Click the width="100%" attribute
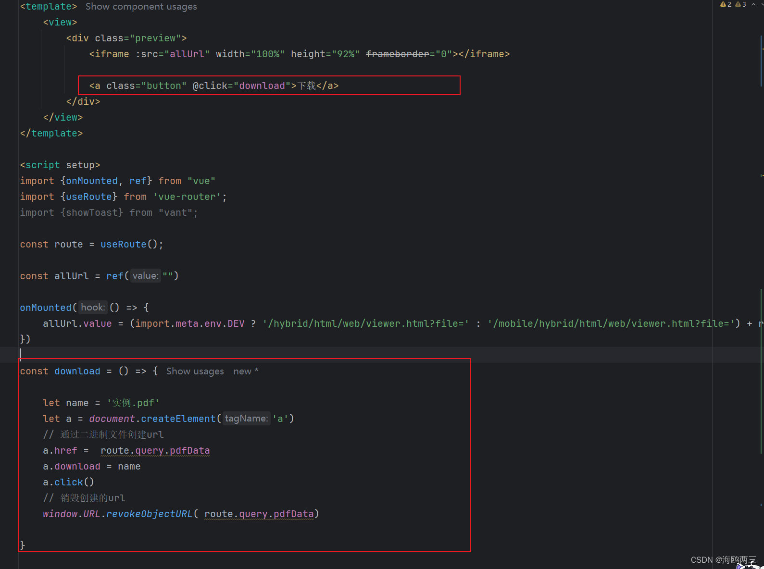The width and height of the screenshot is (764, 569). (x=250, y=54)
